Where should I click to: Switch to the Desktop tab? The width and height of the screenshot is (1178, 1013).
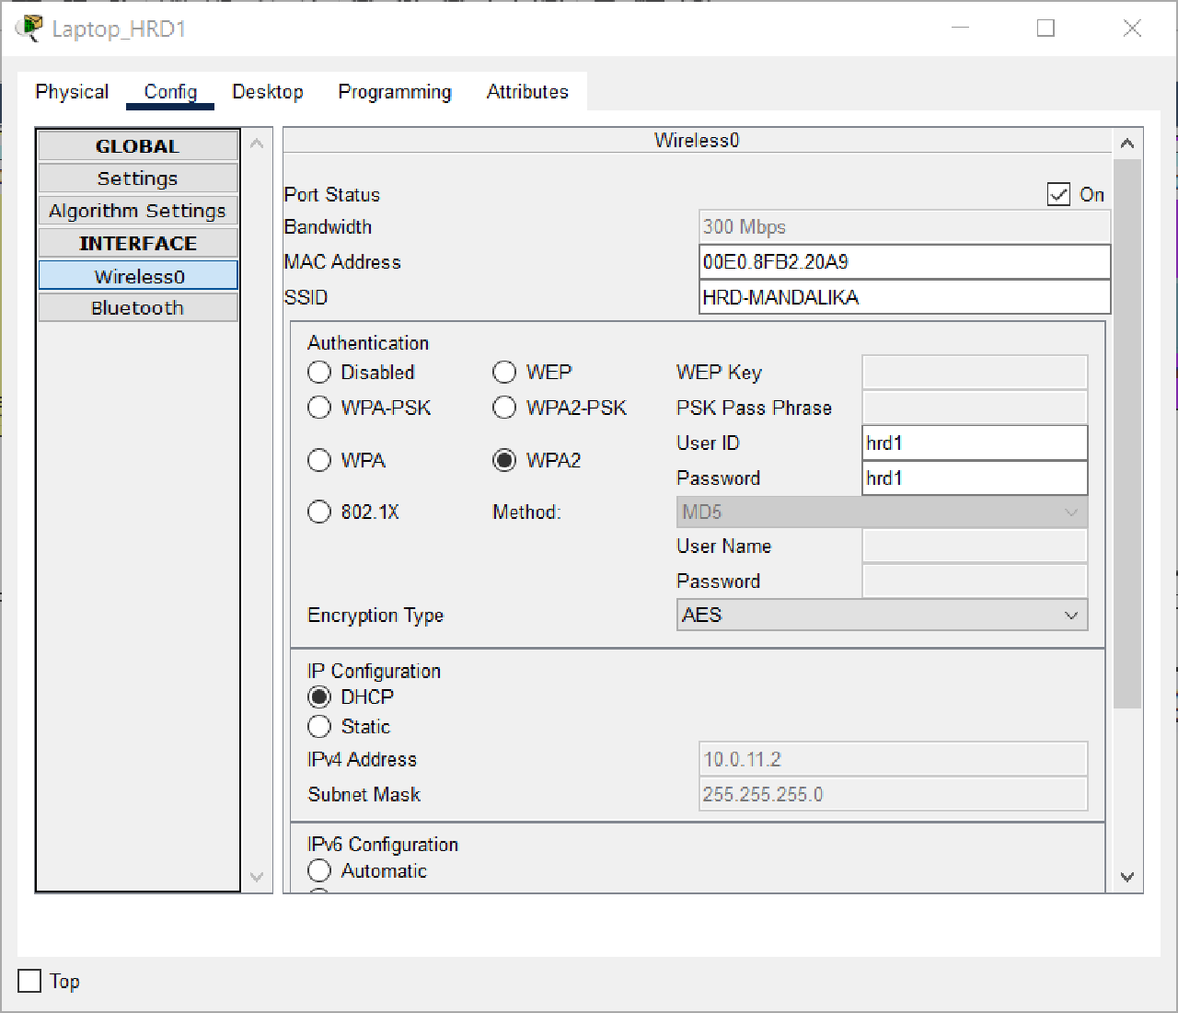point(268,91)
